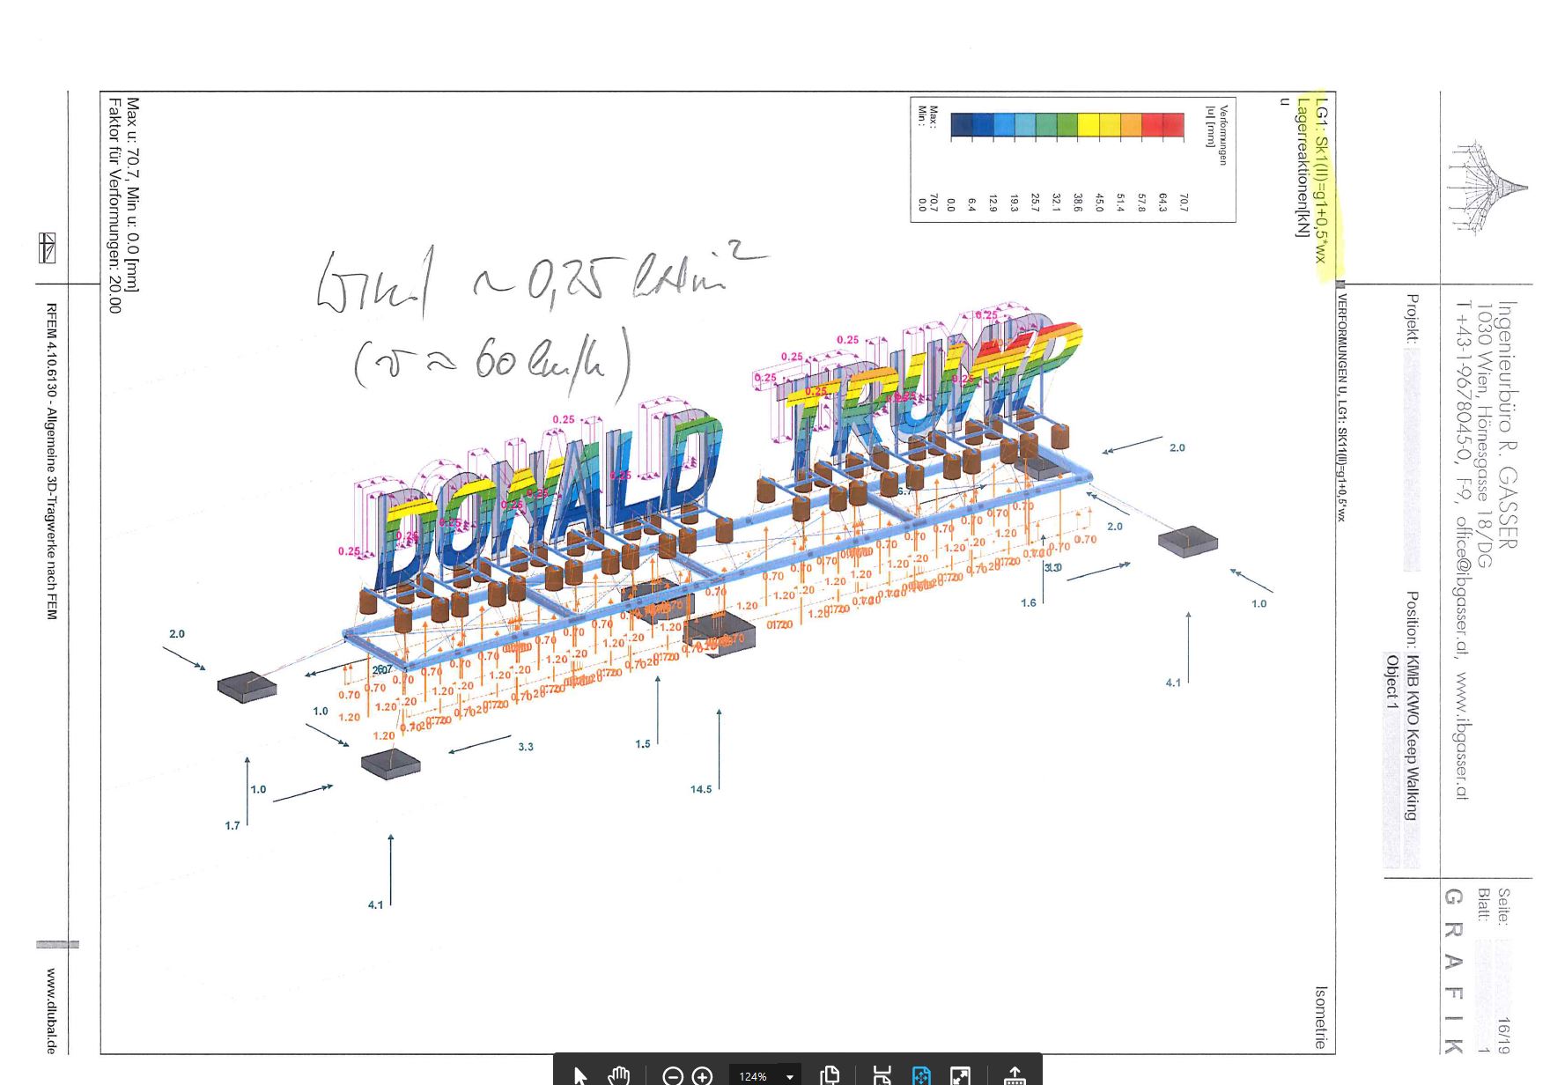This screenshot has width=1550, height=1085.
Task: Click the 1030 Wien, Hörnegasse 18/DG address
Action: [x=1485, y=436]
